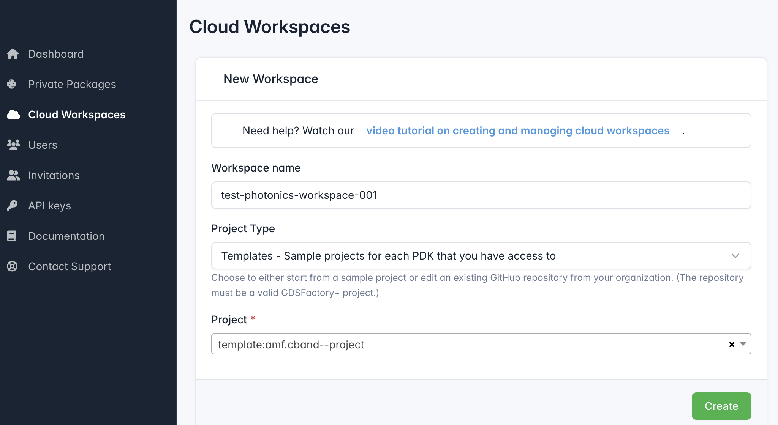Click the Workspace name input field

481,195
